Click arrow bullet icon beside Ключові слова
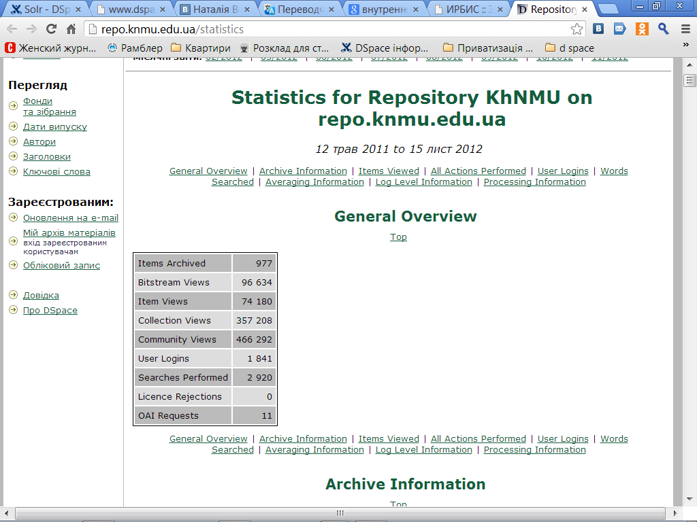The image size is (697, 522). point(14,171)
